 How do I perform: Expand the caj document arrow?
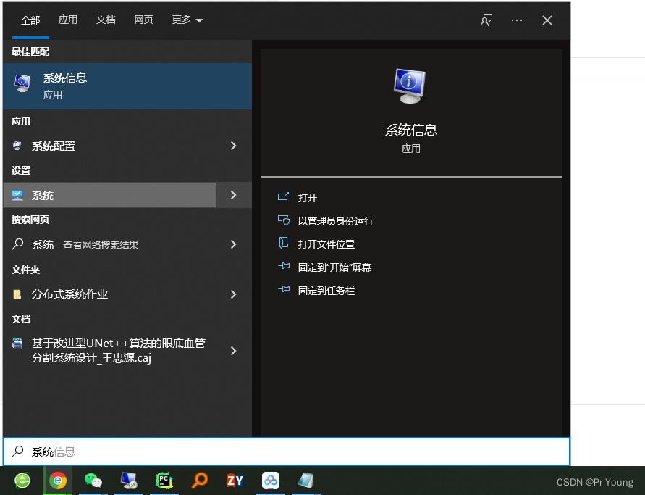click(234, 351)
